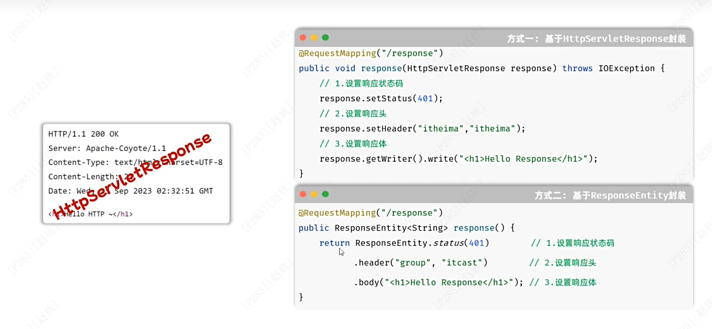Click the response.getWriter().write code line
Viewport: 712px width, 329px height.
[x=458, y=159]
